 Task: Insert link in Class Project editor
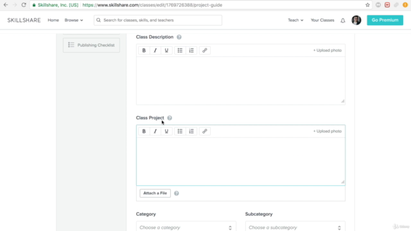(x=205, y=131)
